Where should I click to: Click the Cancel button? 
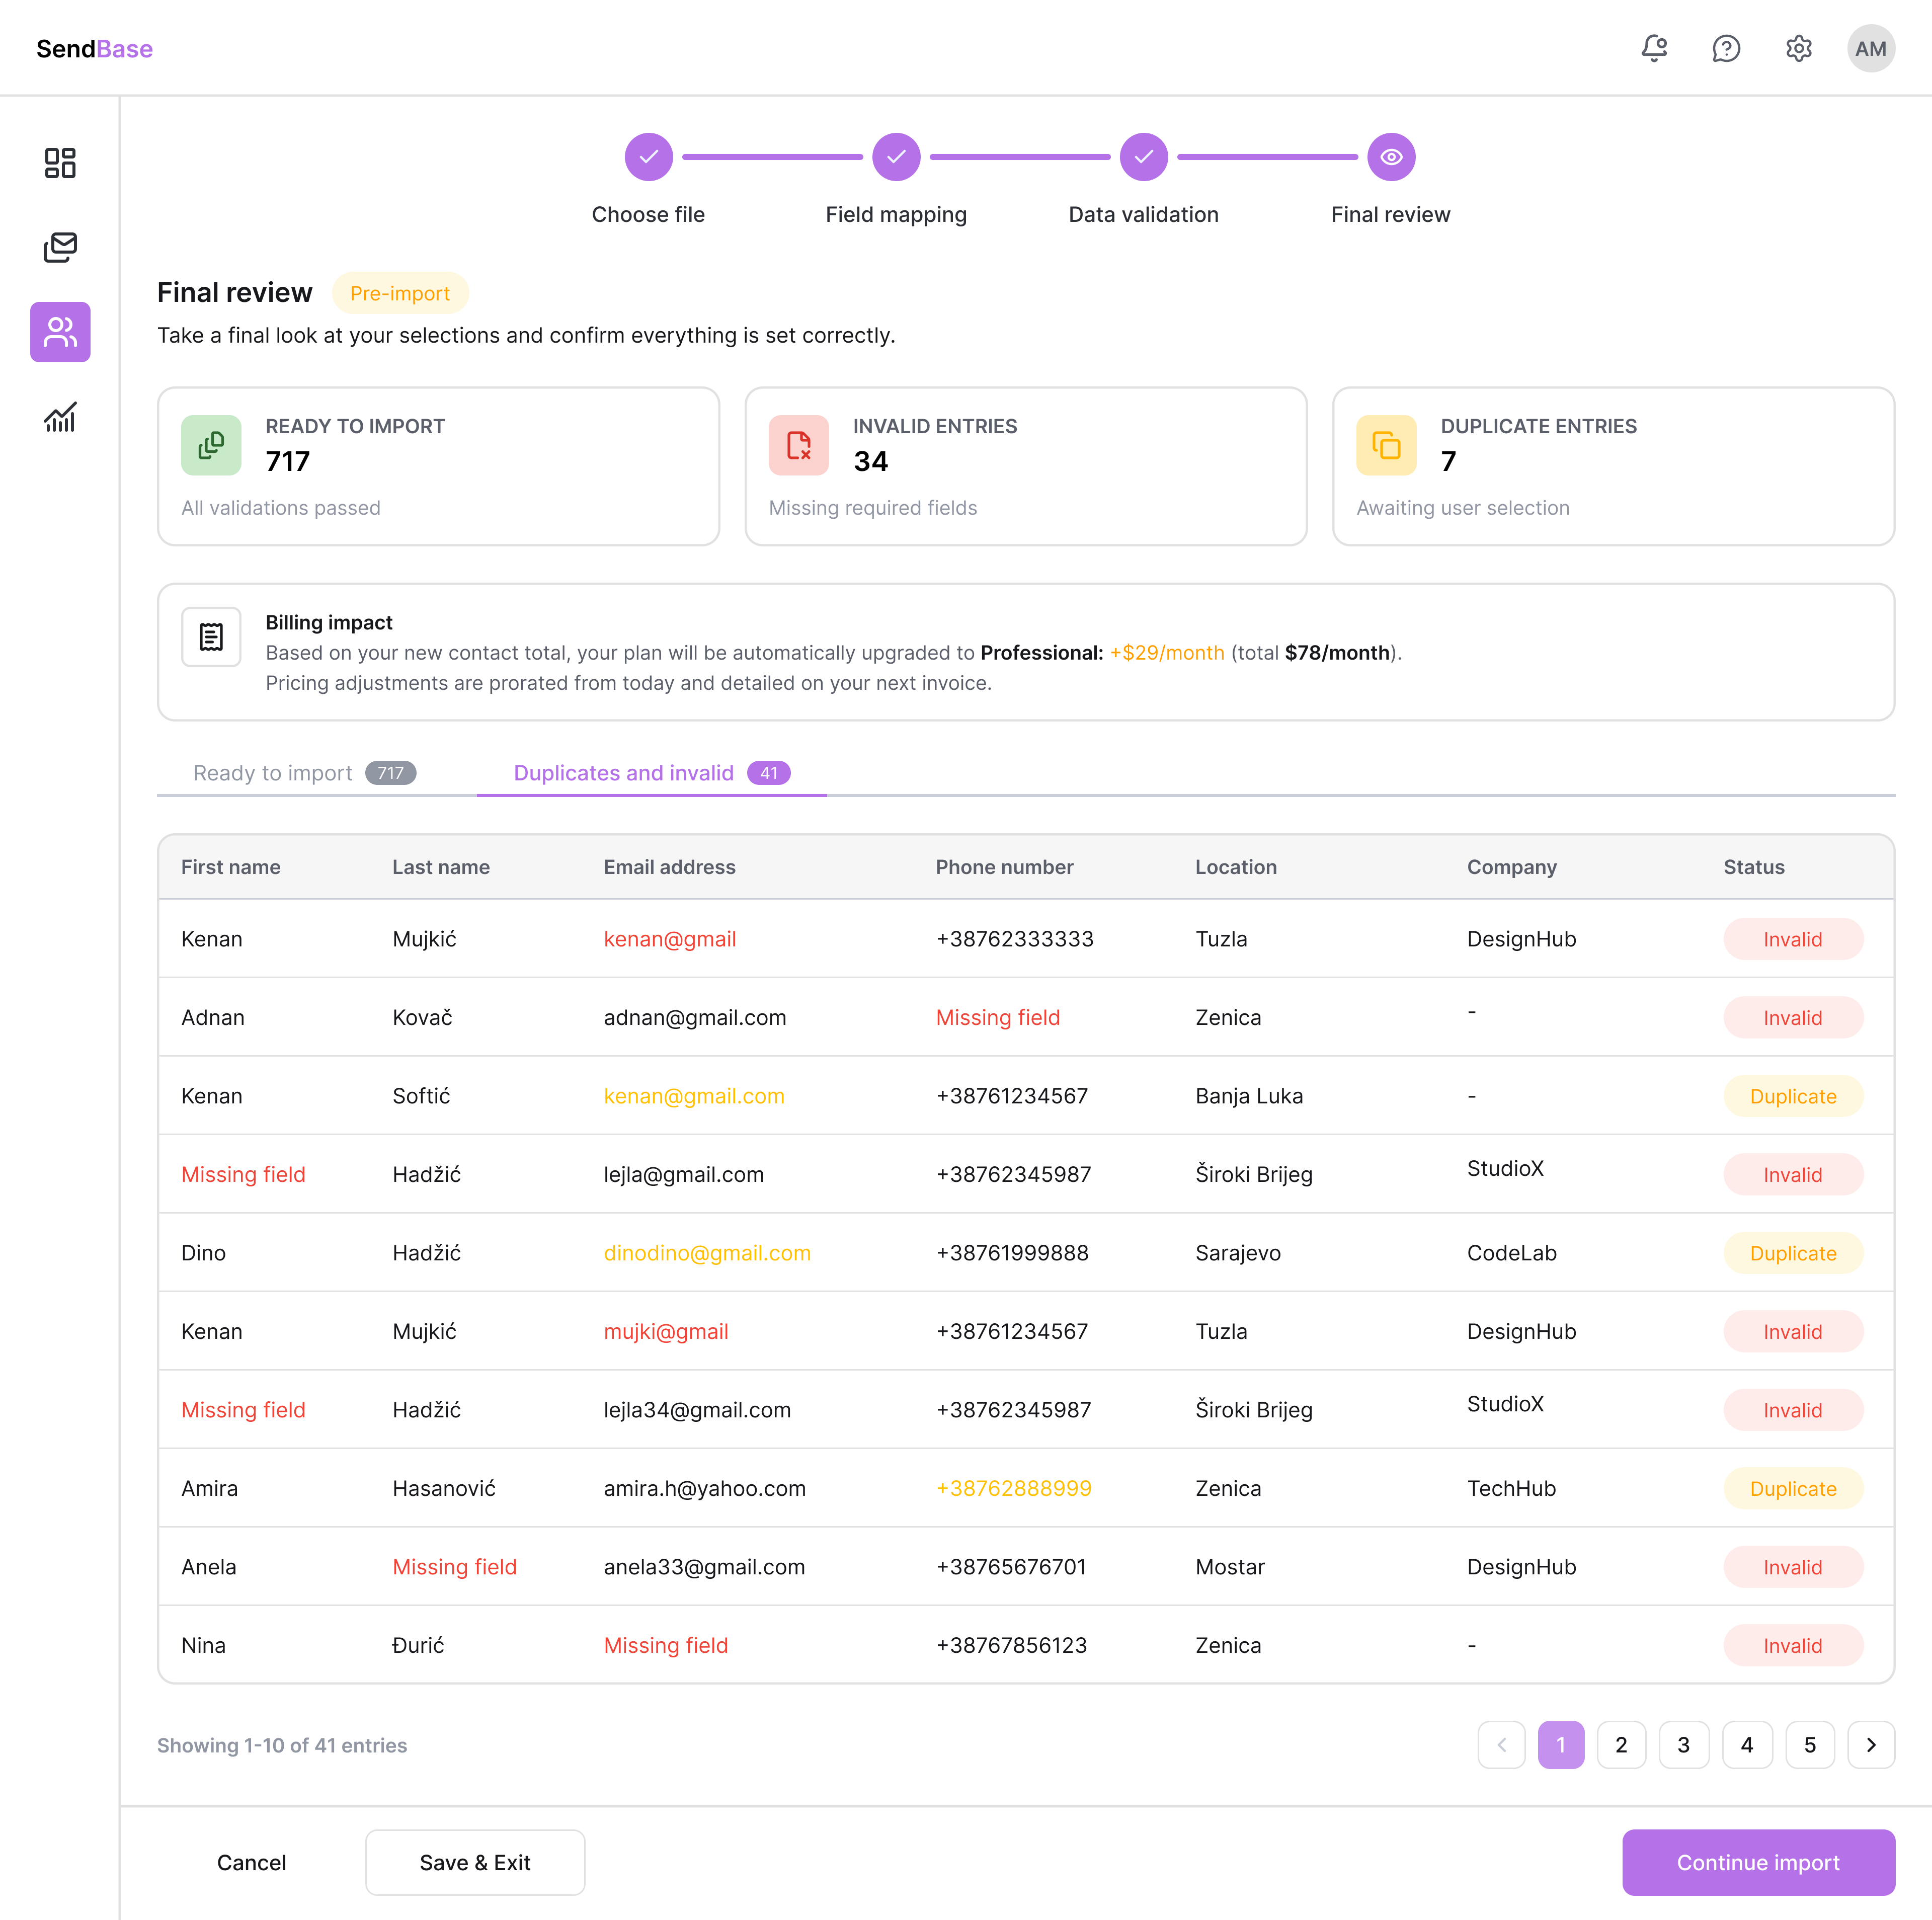click(251, 1863)
